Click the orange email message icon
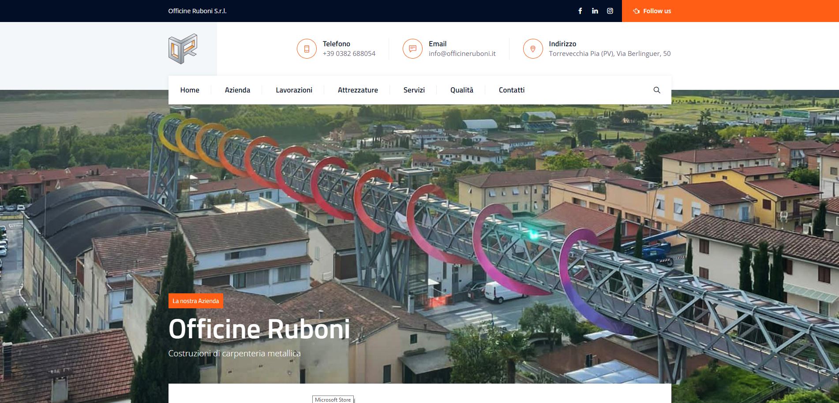Viewport: 839px width, 403px height. coord(412,49)
